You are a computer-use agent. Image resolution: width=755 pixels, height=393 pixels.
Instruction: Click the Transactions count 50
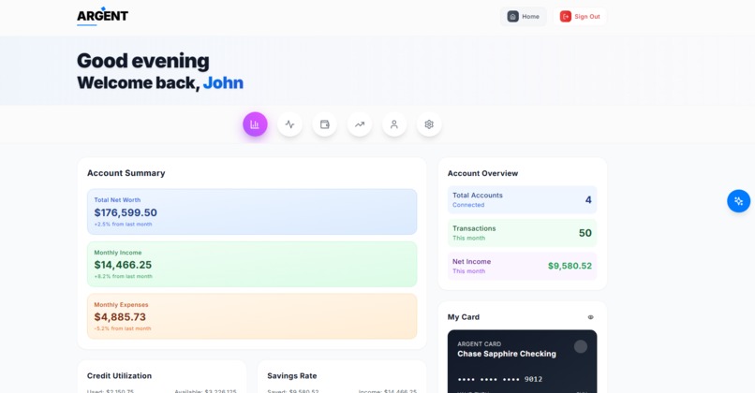click(585, 233)
